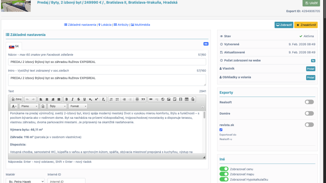The height and width of the screenshot is (183, 326).
Task: Align text left in editor
Action: [x=41, y=100]
